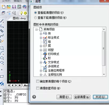Click the tree list scrollbar up arrow
Image resolution: width=109 pixels, height=105 pixels.
click(104, 29)
